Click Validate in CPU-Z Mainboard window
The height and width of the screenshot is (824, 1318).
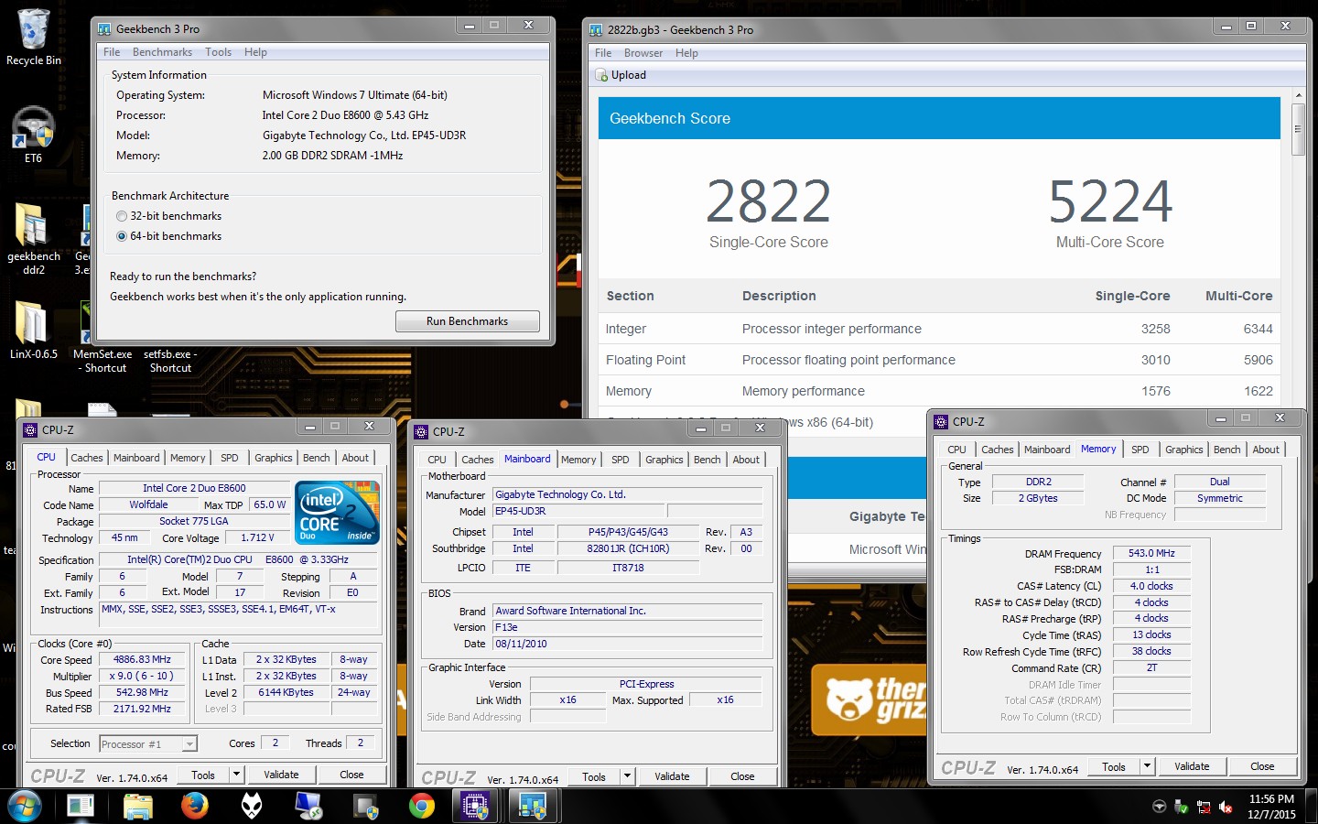coord(672,776)
